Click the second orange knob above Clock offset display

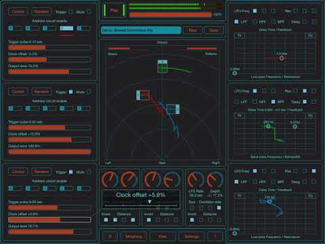[129, 180]
